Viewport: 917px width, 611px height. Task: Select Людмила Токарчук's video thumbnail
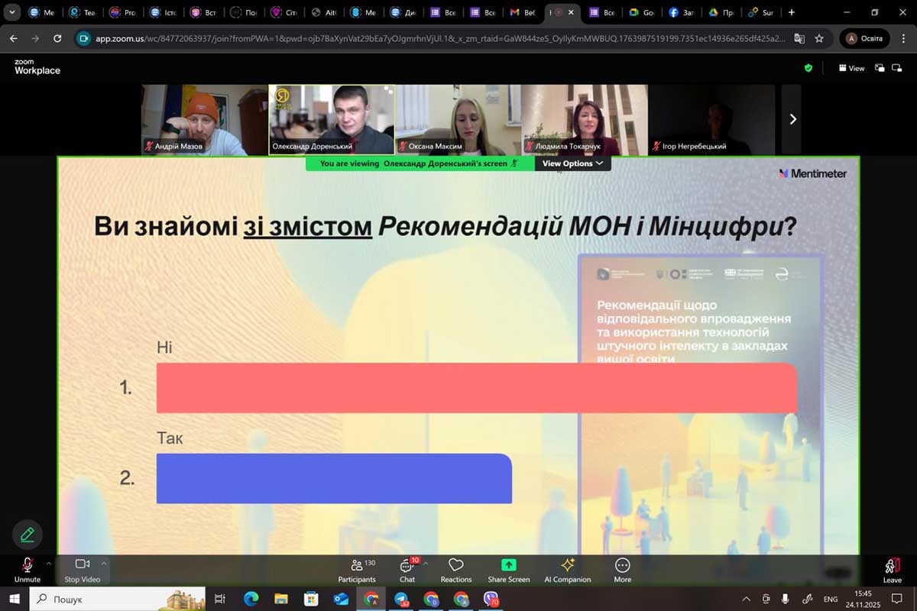click(x=585, y=119)
